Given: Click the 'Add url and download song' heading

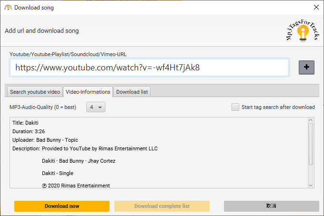Looking at the screenshot, I should (x=42, y=31).
